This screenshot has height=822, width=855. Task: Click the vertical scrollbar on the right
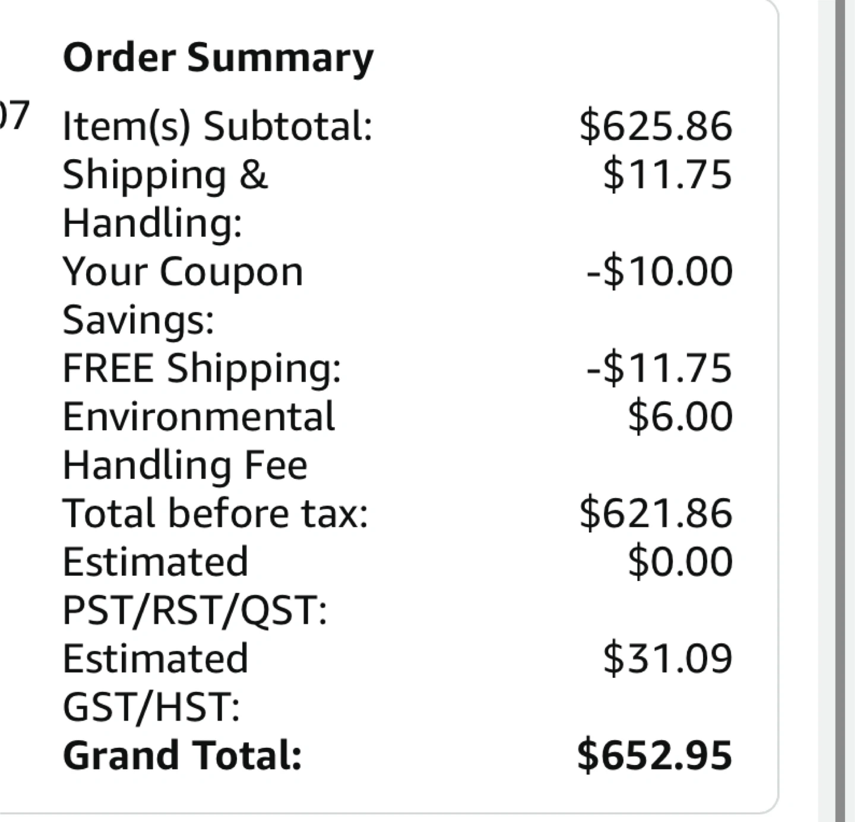(x=840, y=411)
